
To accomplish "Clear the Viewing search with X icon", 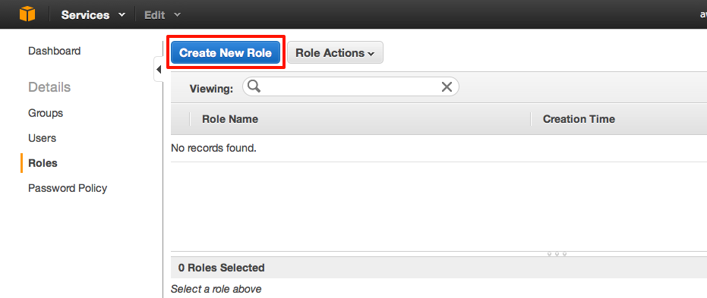I will tap(447, 86).
